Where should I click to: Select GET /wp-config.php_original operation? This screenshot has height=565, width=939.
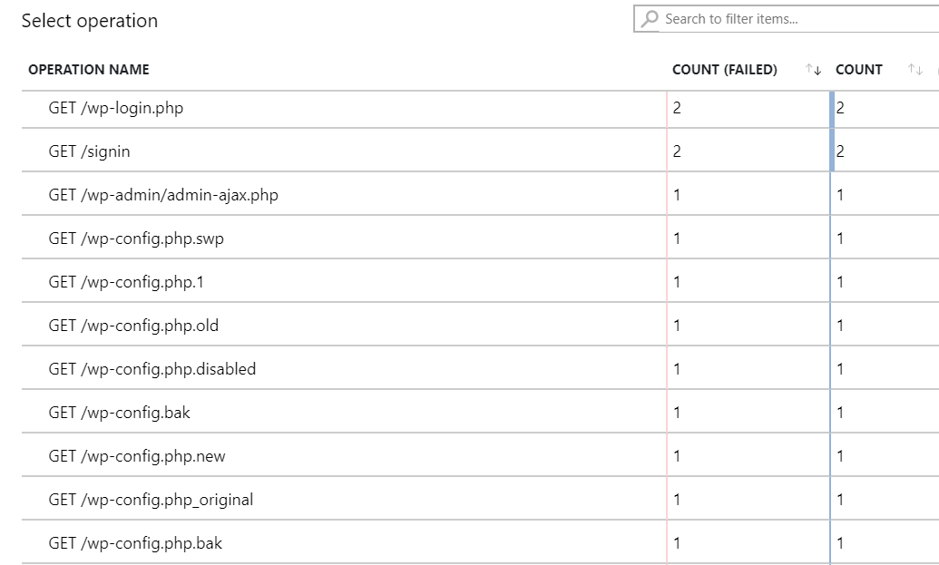[x=480, y=500]
